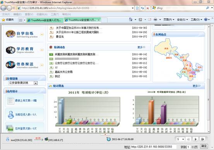This screenshot has height=150, width=214.
Task: Click the print icon in command bar
Action: (x=156, y=20)
